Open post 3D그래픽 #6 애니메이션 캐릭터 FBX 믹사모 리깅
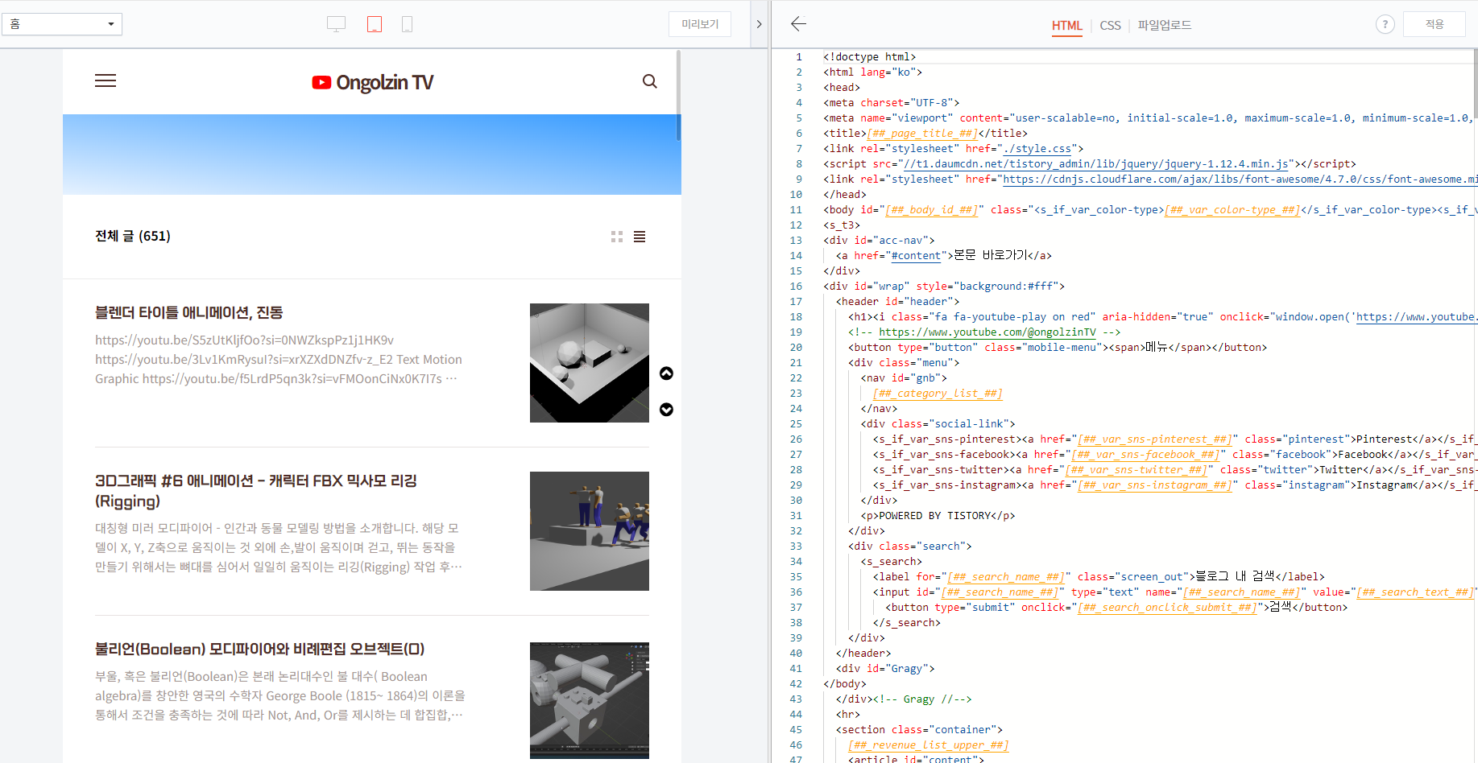 tap(256, 491)
